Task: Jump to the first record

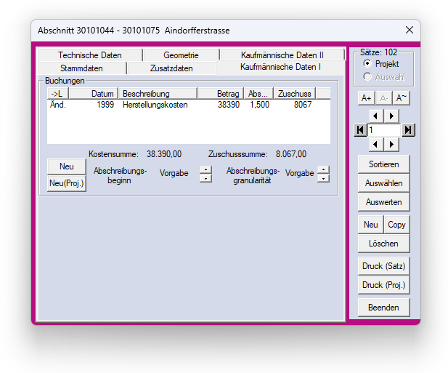Action: 360,129
